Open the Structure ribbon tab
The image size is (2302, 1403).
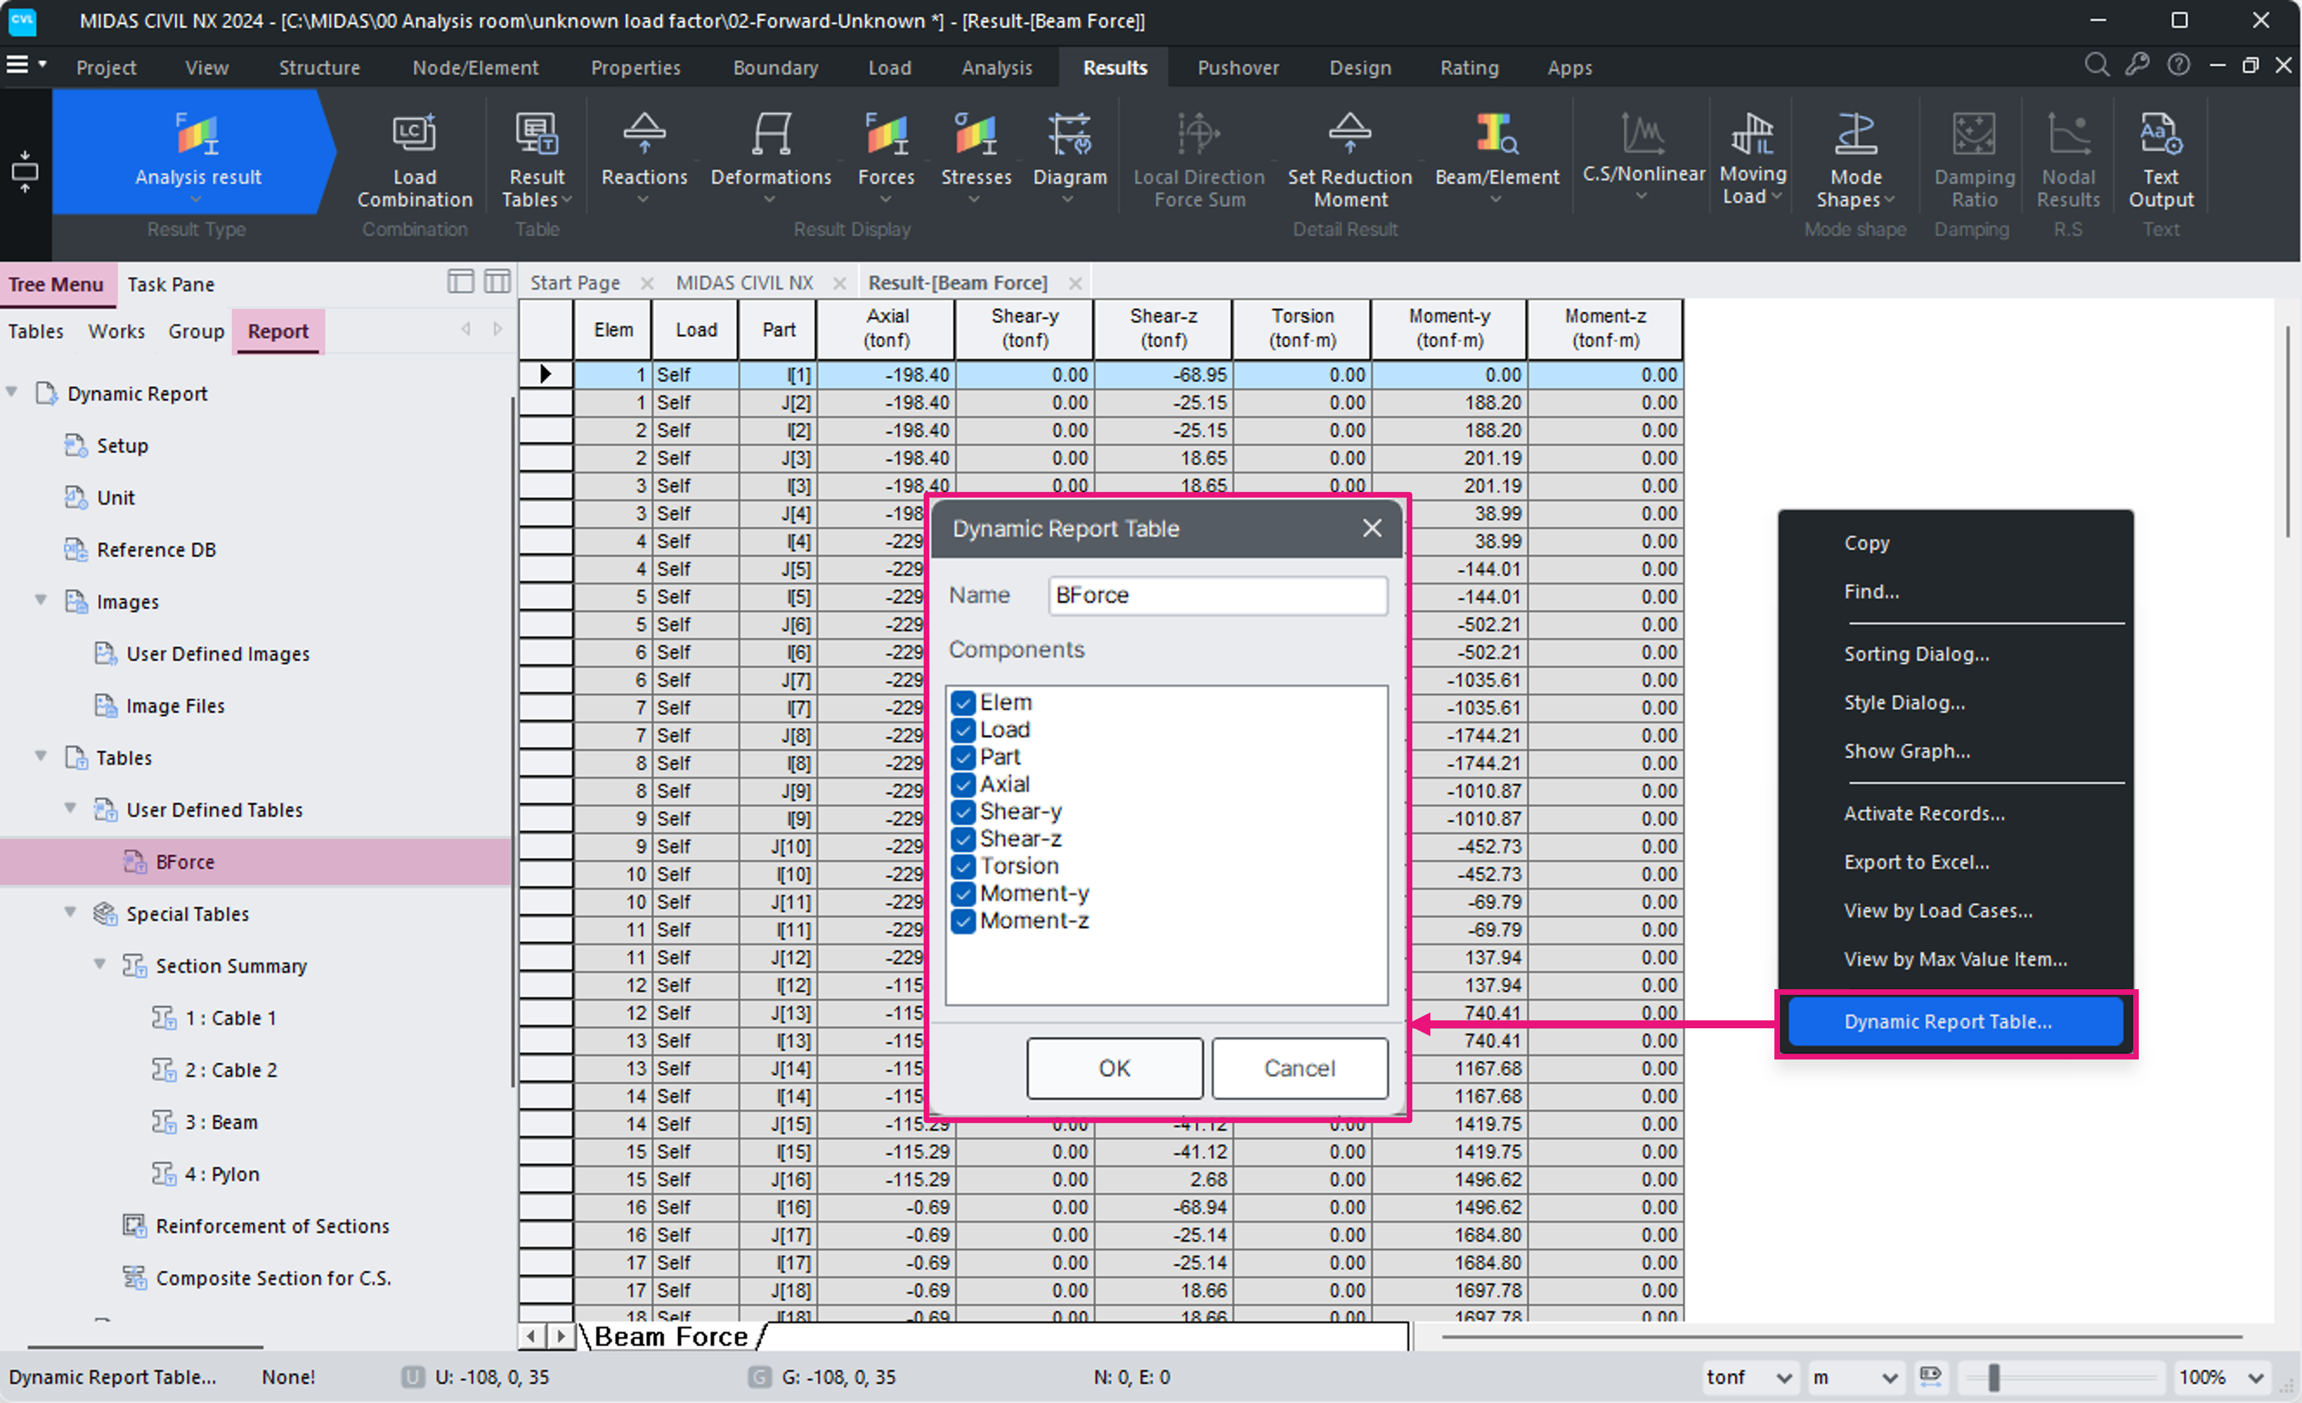[x=318, y=67]
